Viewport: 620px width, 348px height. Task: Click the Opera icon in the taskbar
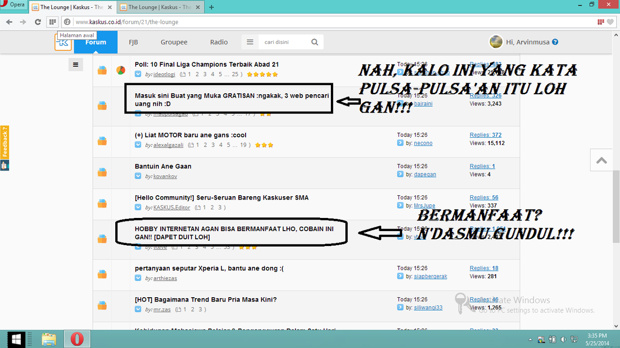[x=77, y=339]
